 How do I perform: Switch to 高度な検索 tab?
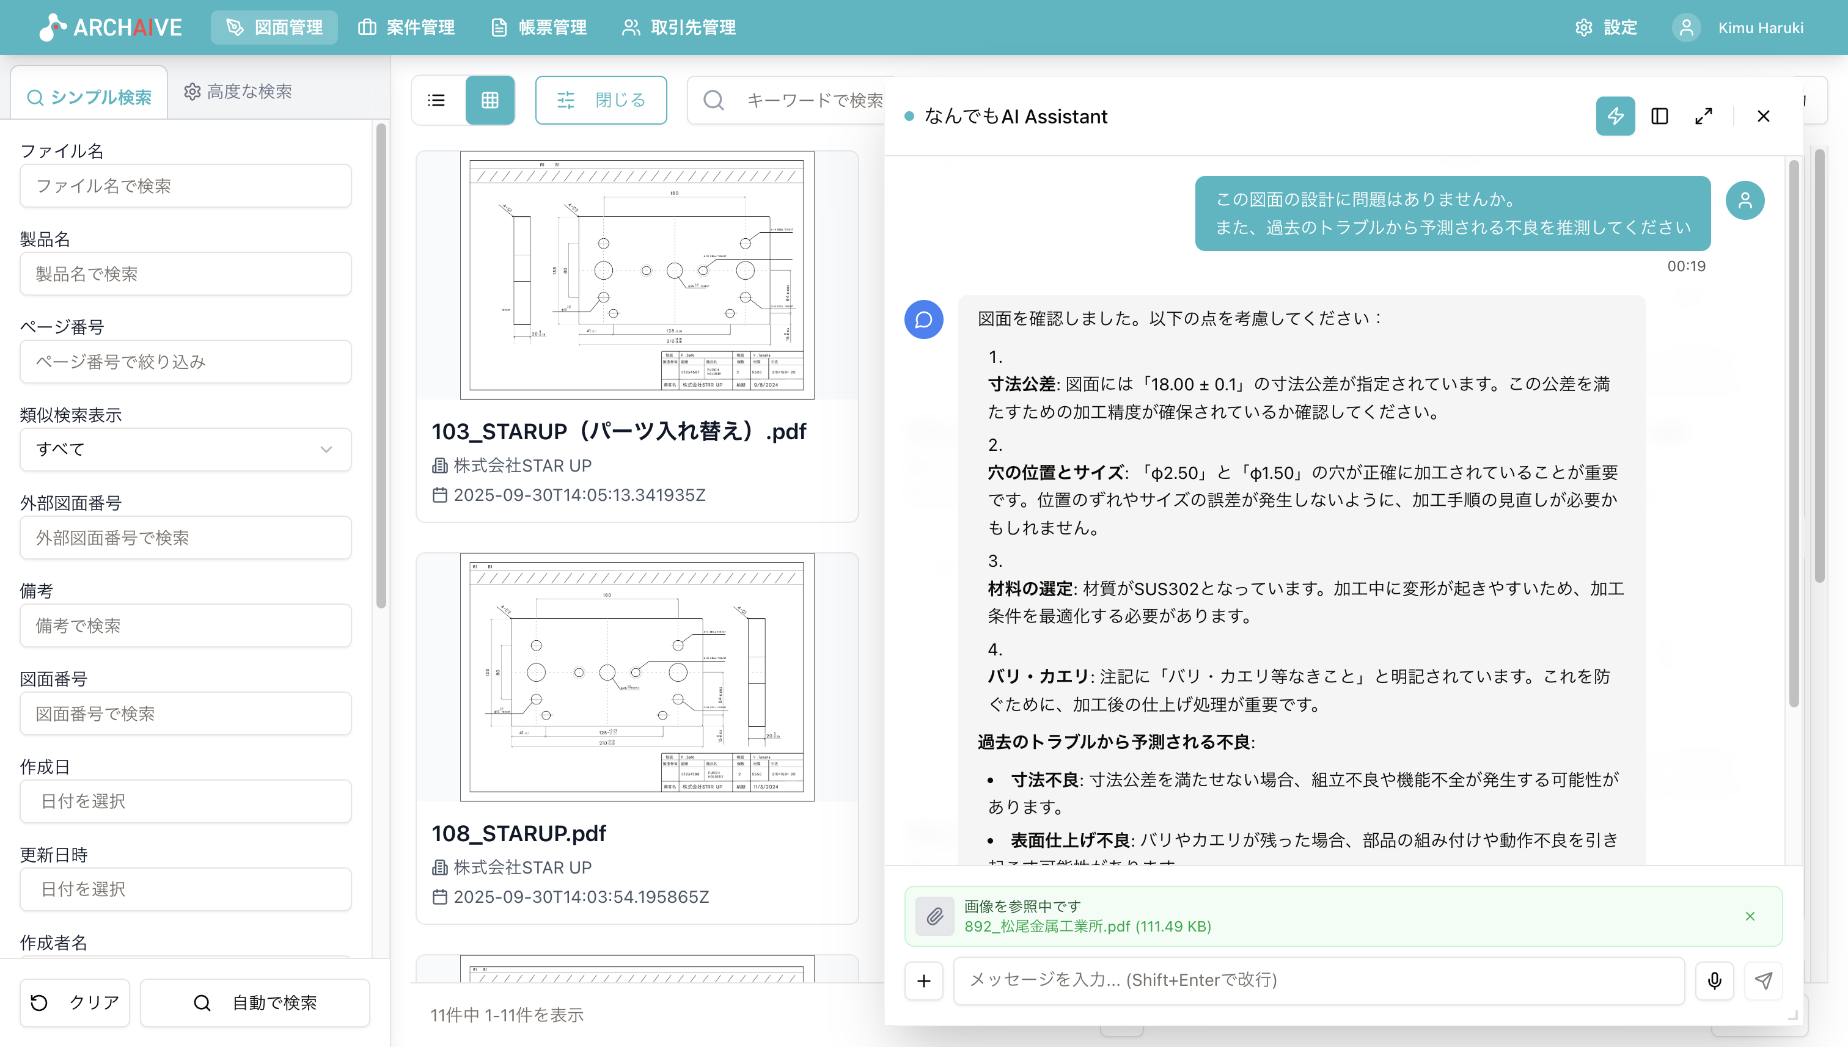tap(238, 92)
